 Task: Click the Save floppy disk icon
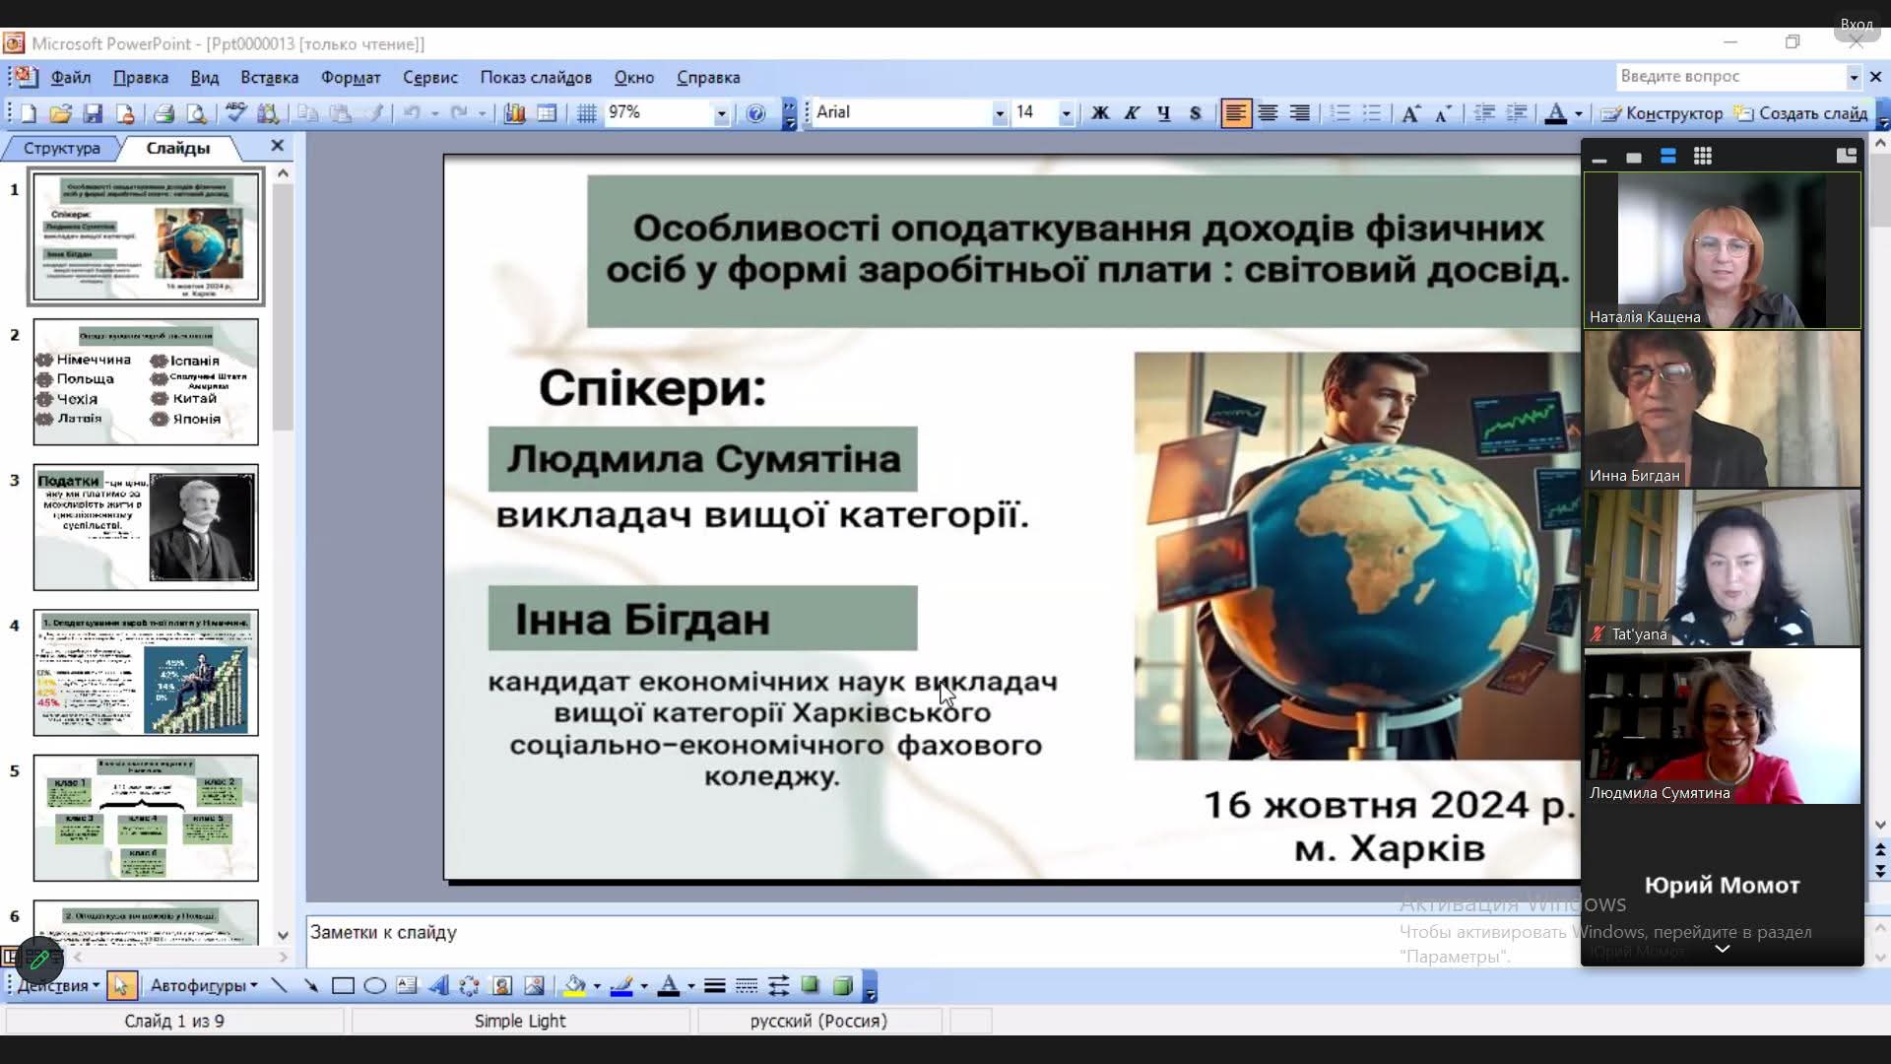93,113
